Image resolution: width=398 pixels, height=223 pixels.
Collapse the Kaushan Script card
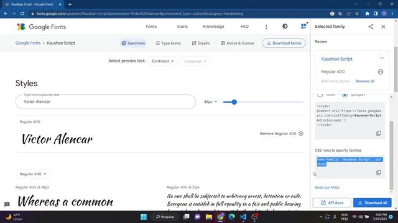(382, 58)
